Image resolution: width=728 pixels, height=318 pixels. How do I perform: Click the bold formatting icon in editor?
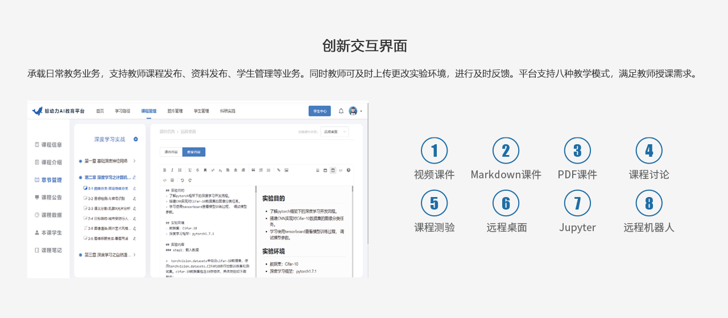click(164, 170)
